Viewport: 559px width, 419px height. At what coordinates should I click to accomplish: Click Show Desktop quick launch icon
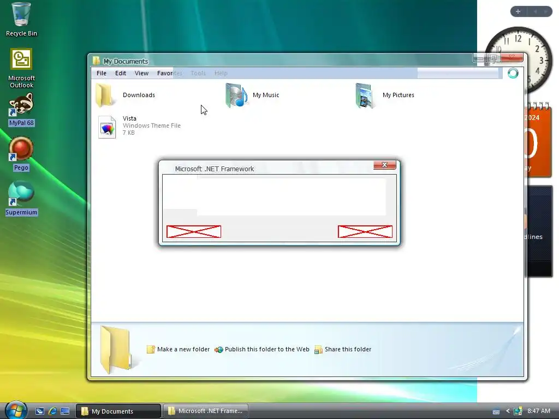click(x=39, y=411)
